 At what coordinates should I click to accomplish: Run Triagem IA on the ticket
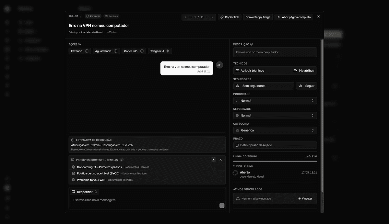click(x=160, y=51)
